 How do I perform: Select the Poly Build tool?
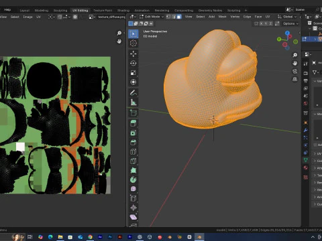133,170
